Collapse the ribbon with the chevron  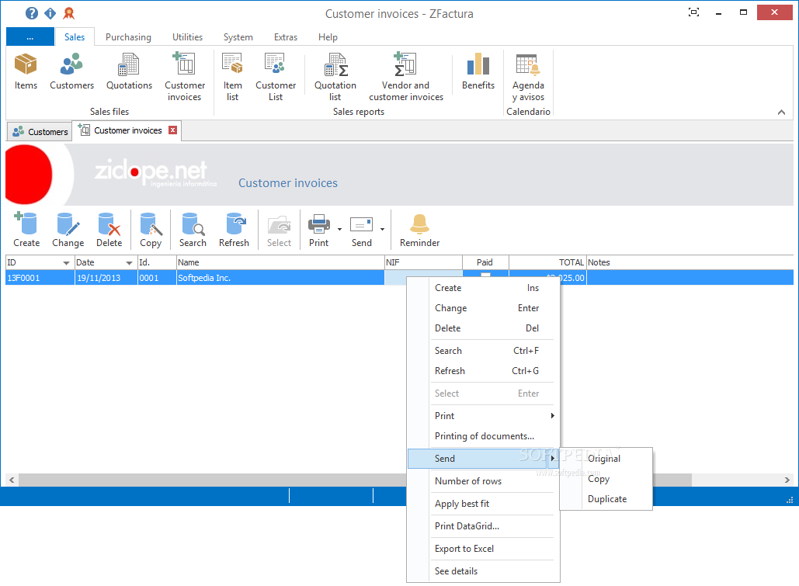point(781,112)
